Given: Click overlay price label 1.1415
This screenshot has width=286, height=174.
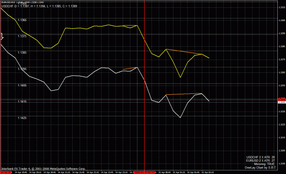Looking at the screenshot, I should pos(22,102).
